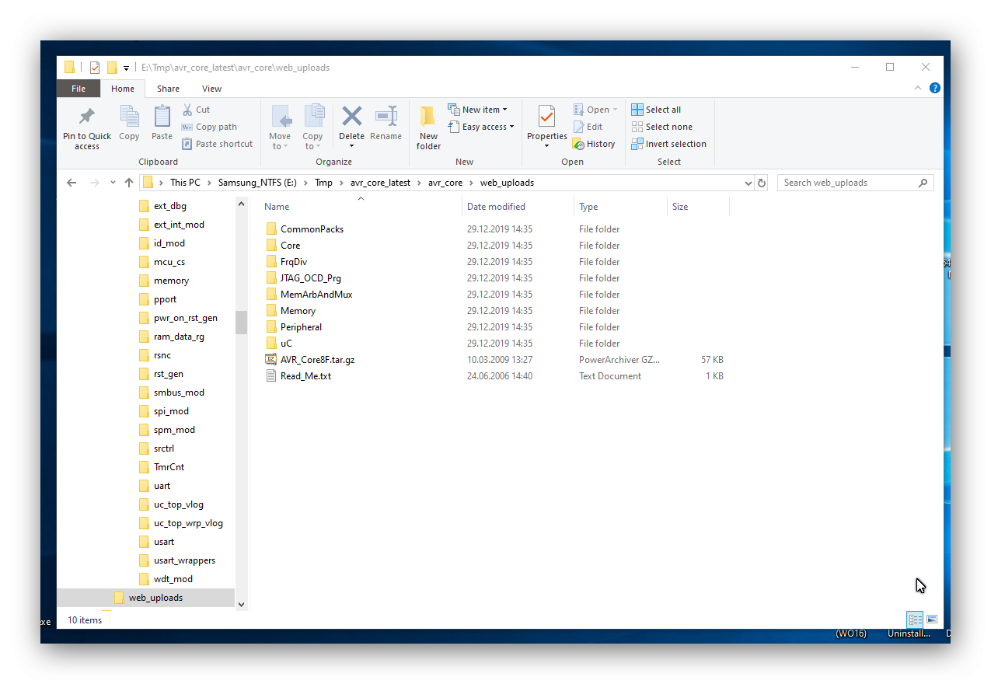The width and height of the screenshot is (991, 684).
Task: Click the Paste ribbon icon
Action: pyautogui.click(x=162, y=124)
